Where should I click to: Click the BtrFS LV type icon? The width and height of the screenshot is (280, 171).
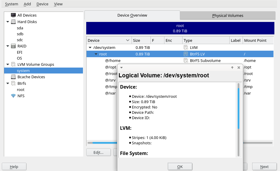click(x=186, y=54)
